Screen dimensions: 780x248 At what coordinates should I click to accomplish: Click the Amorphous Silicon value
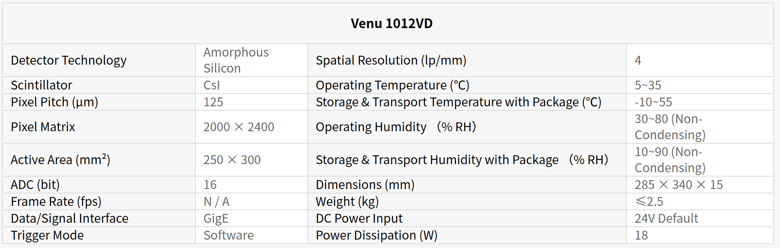[236, 60]
